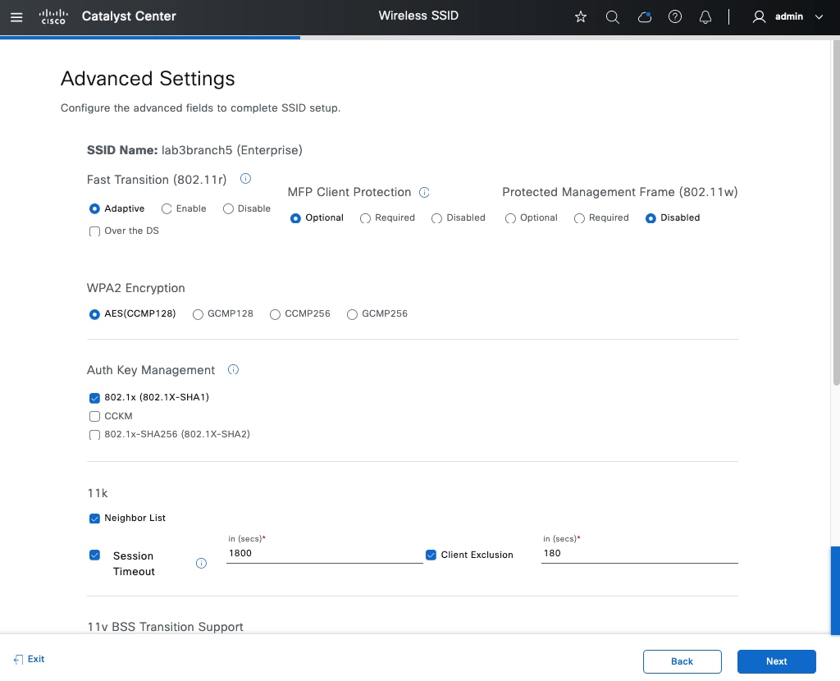
Task: Click the favorites star icon
Action: point(581,16)
